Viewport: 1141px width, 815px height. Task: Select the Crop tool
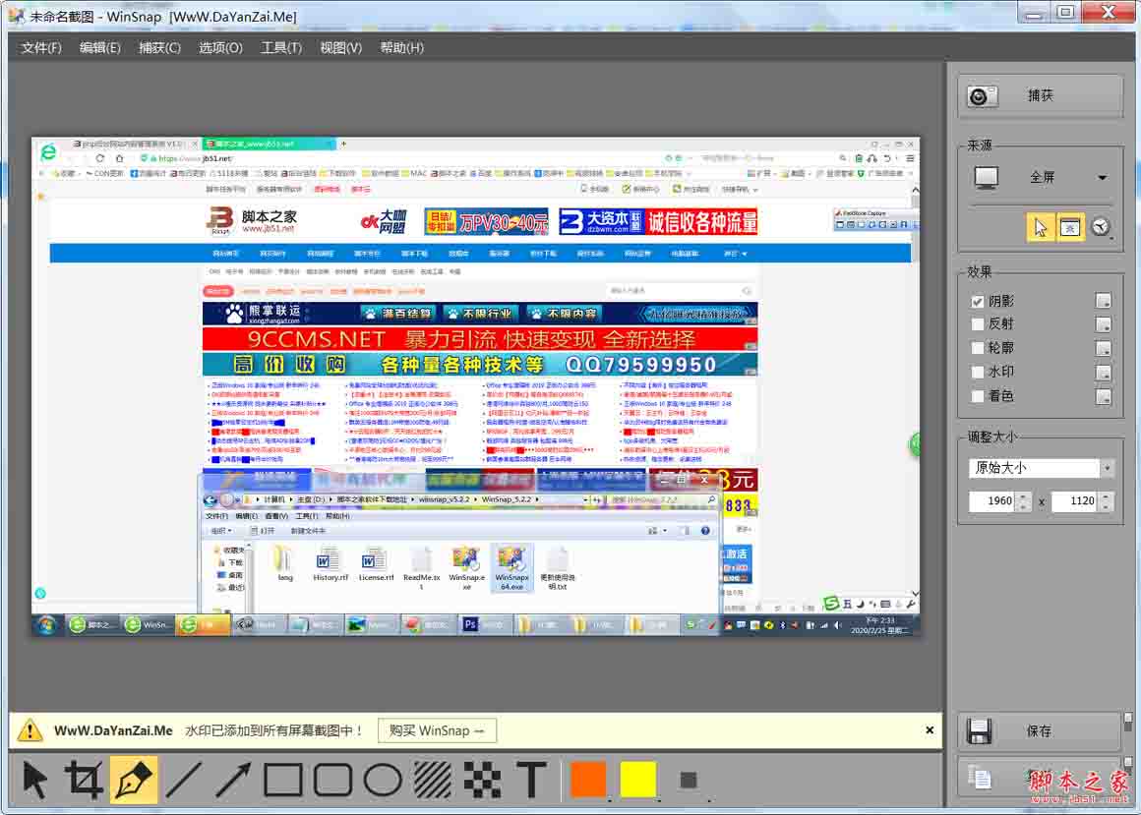84,781
